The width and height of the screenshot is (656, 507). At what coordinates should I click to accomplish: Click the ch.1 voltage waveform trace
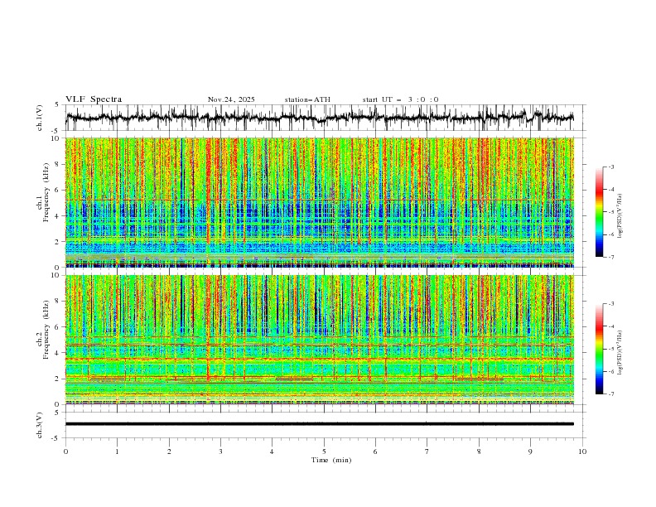319,118
